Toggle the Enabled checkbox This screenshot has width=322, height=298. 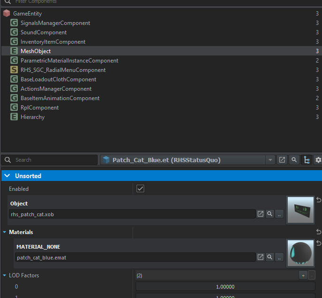pos(140,188)
